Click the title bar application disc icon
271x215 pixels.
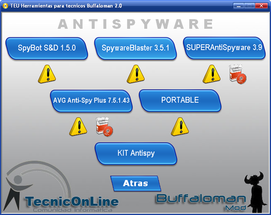tap(6, 6)
